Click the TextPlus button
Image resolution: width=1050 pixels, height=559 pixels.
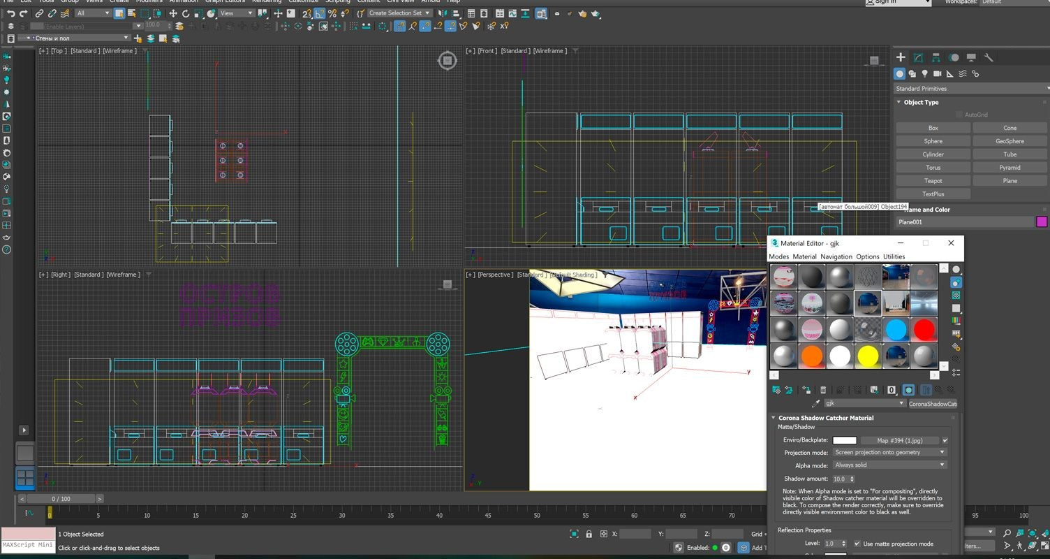(x=933, y=194)
